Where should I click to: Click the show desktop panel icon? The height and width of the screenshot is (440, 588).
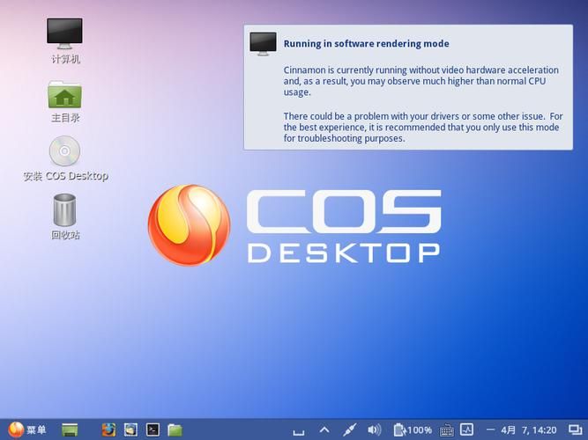pyautogui.click(x=70, y=429)
